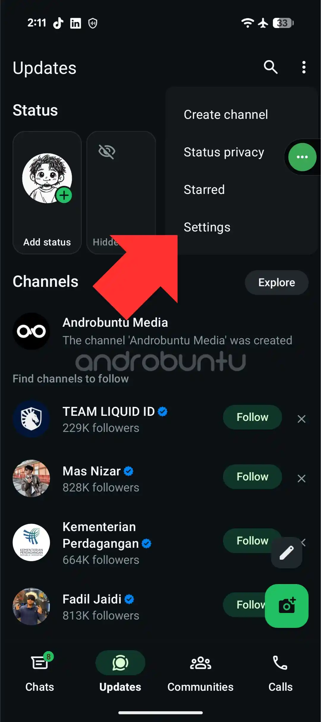This screenshot has height=722, width=321.
Task: Dismiss TEAM LIQUID ID suggestion
Action: coord(301,419)
